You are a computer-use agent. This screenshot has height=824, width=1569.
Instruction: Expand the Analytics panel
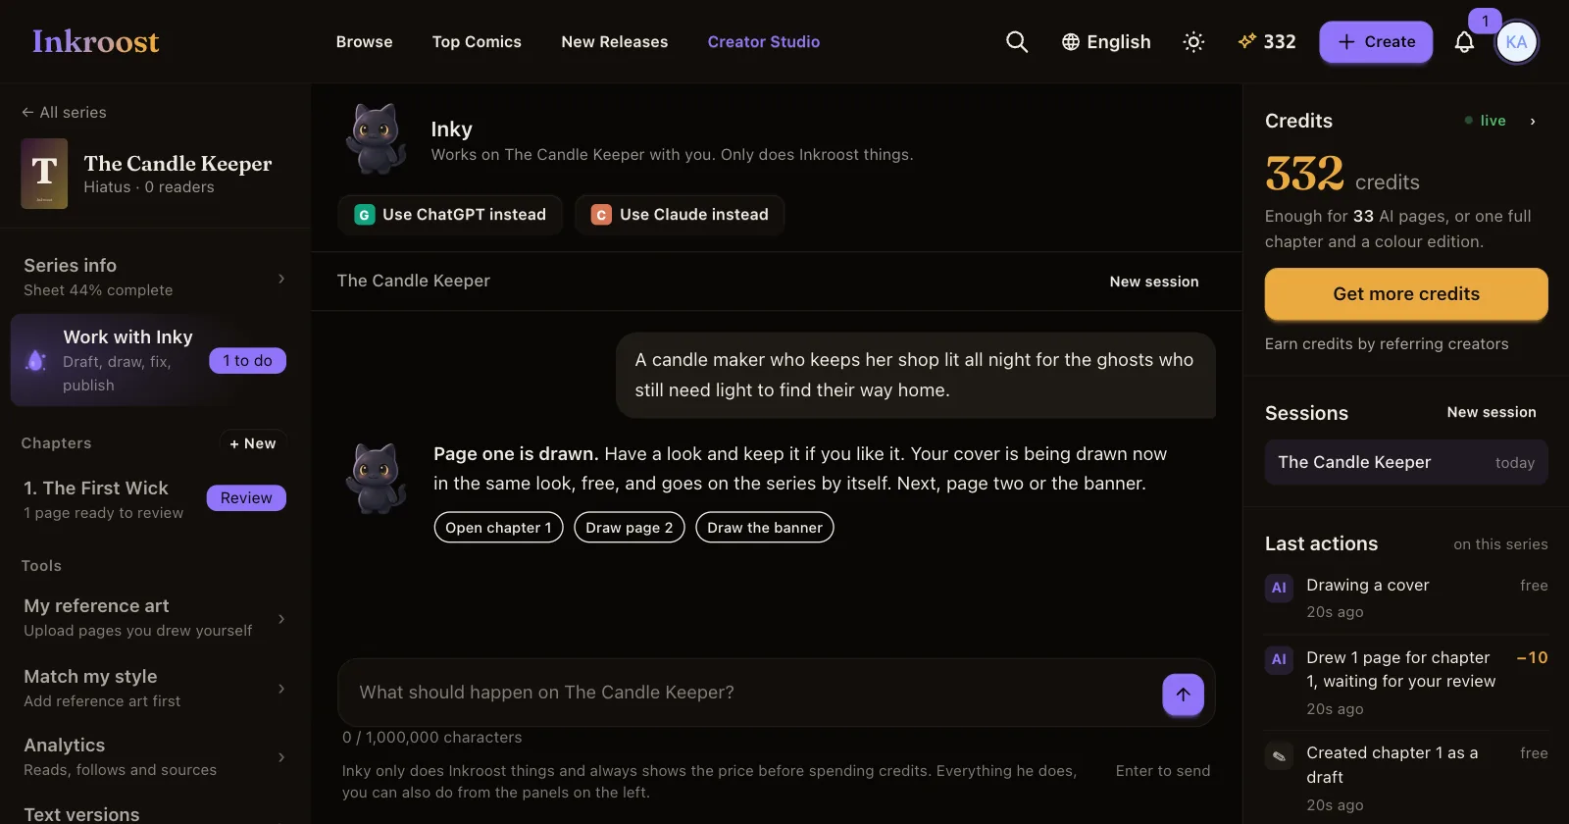(x=155, y=756)
